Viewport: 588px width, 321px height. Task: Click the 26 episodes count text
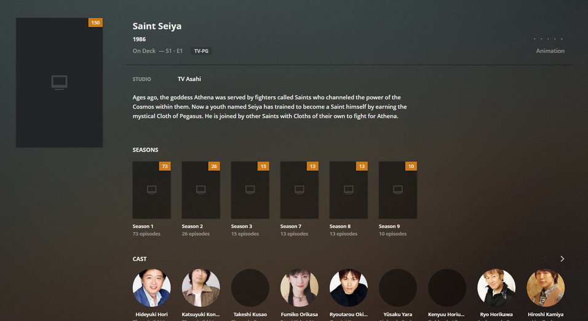[196, 234]
